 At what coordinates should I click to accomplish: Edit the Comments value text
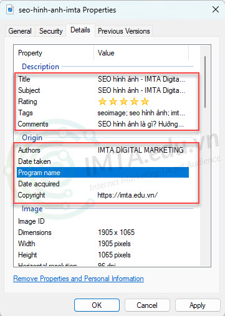141,124
